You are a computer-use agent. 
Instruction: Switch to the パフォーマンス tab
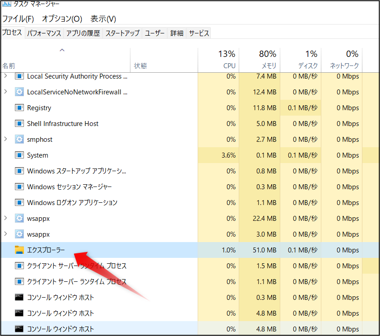click(44, 33)
